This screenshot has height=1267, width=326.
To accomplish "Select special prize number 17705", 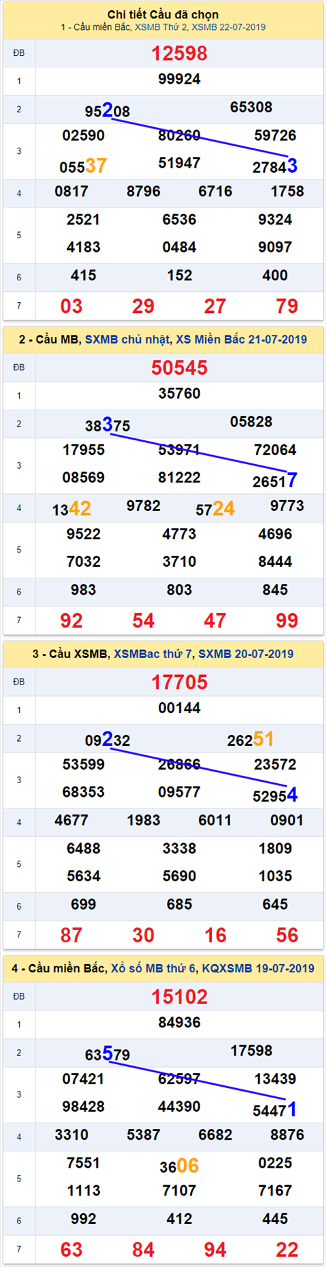I will (179, 682).
